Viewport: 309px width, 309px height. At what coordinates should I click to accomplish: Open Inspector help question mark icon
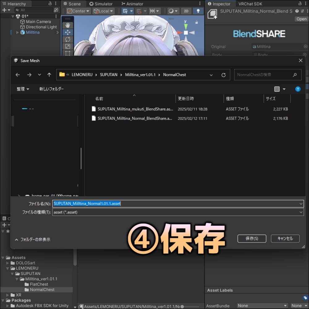tap(297, 11)
